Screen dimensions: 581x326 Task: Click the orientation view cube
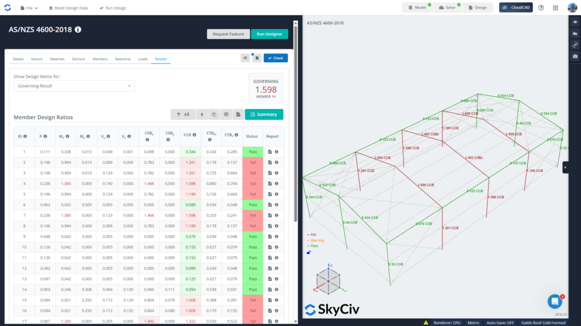(x=329, y=281)
